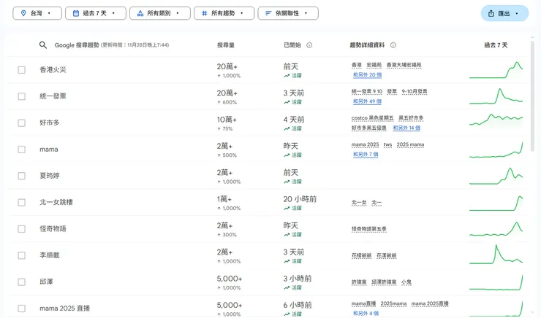Check the box beside mama
541x318 pixels.
(21, 150)
